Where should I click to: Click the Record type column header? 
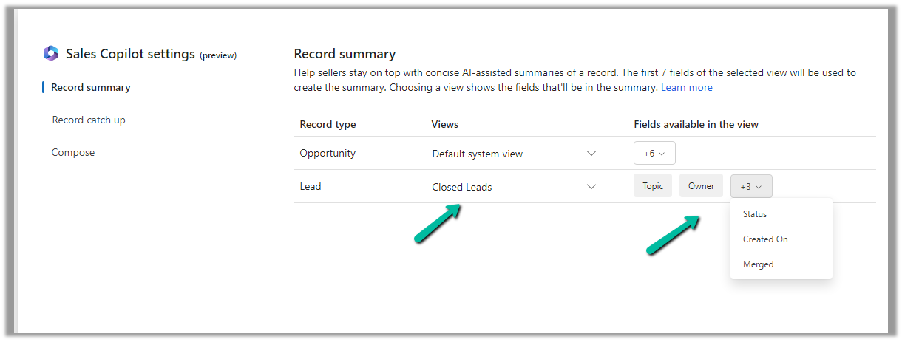[x=328, y=124]
